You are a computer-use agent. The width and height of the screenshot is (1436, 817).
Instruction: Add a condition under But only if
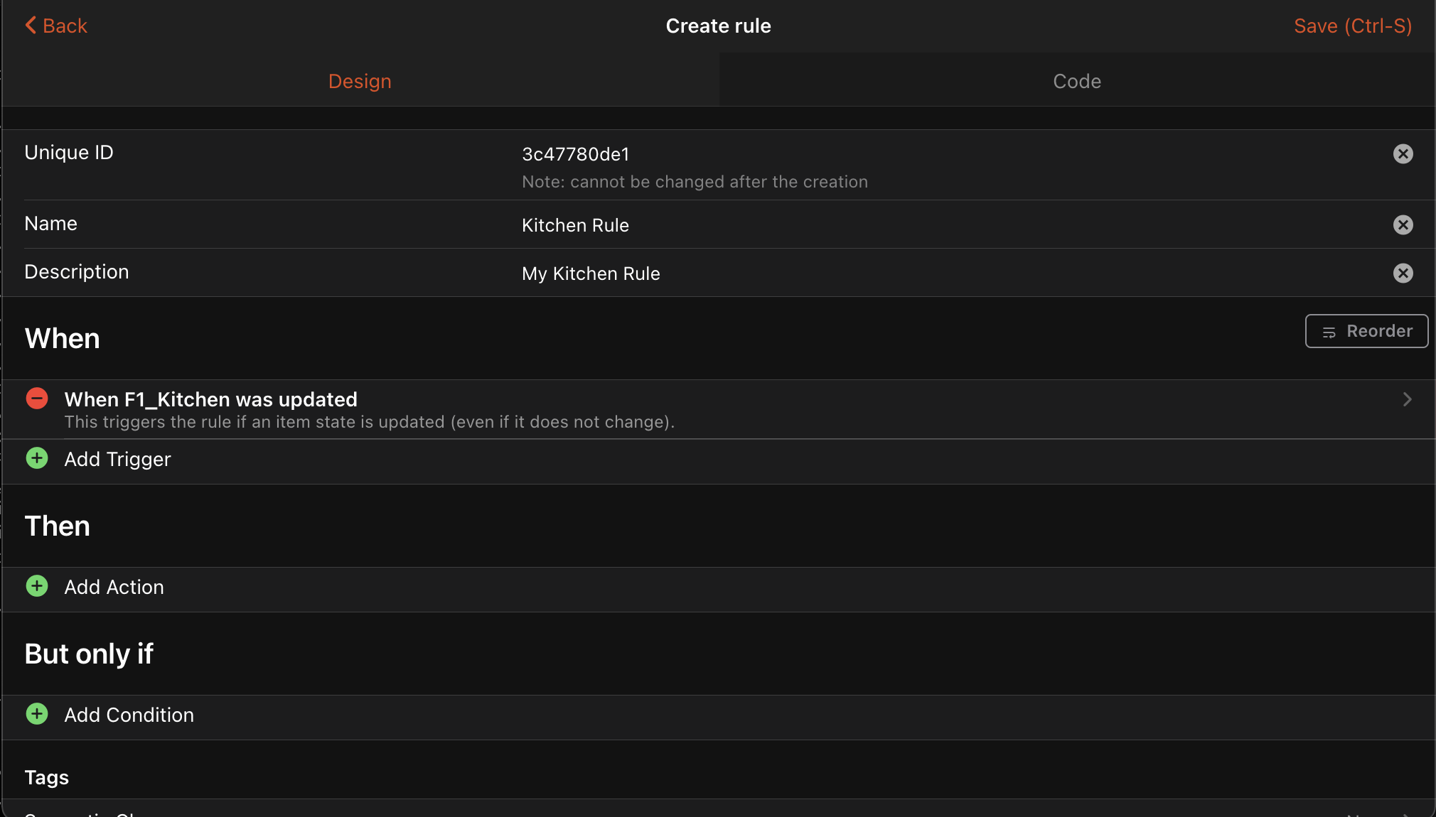click(x=36, y=714)
